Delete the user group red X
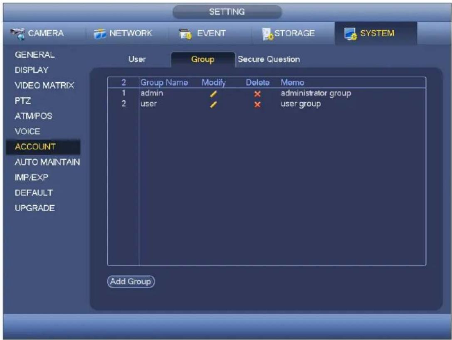The image size is (452, 340). (257, 104)
